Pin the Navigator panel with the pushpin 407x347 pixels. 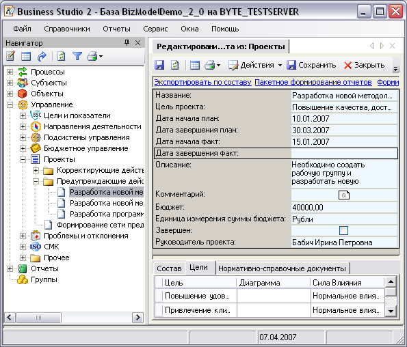pyautogui.click(x=127, y=42)
